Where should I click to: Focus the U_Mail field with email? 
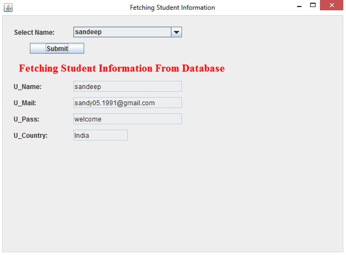pos(127,103)
